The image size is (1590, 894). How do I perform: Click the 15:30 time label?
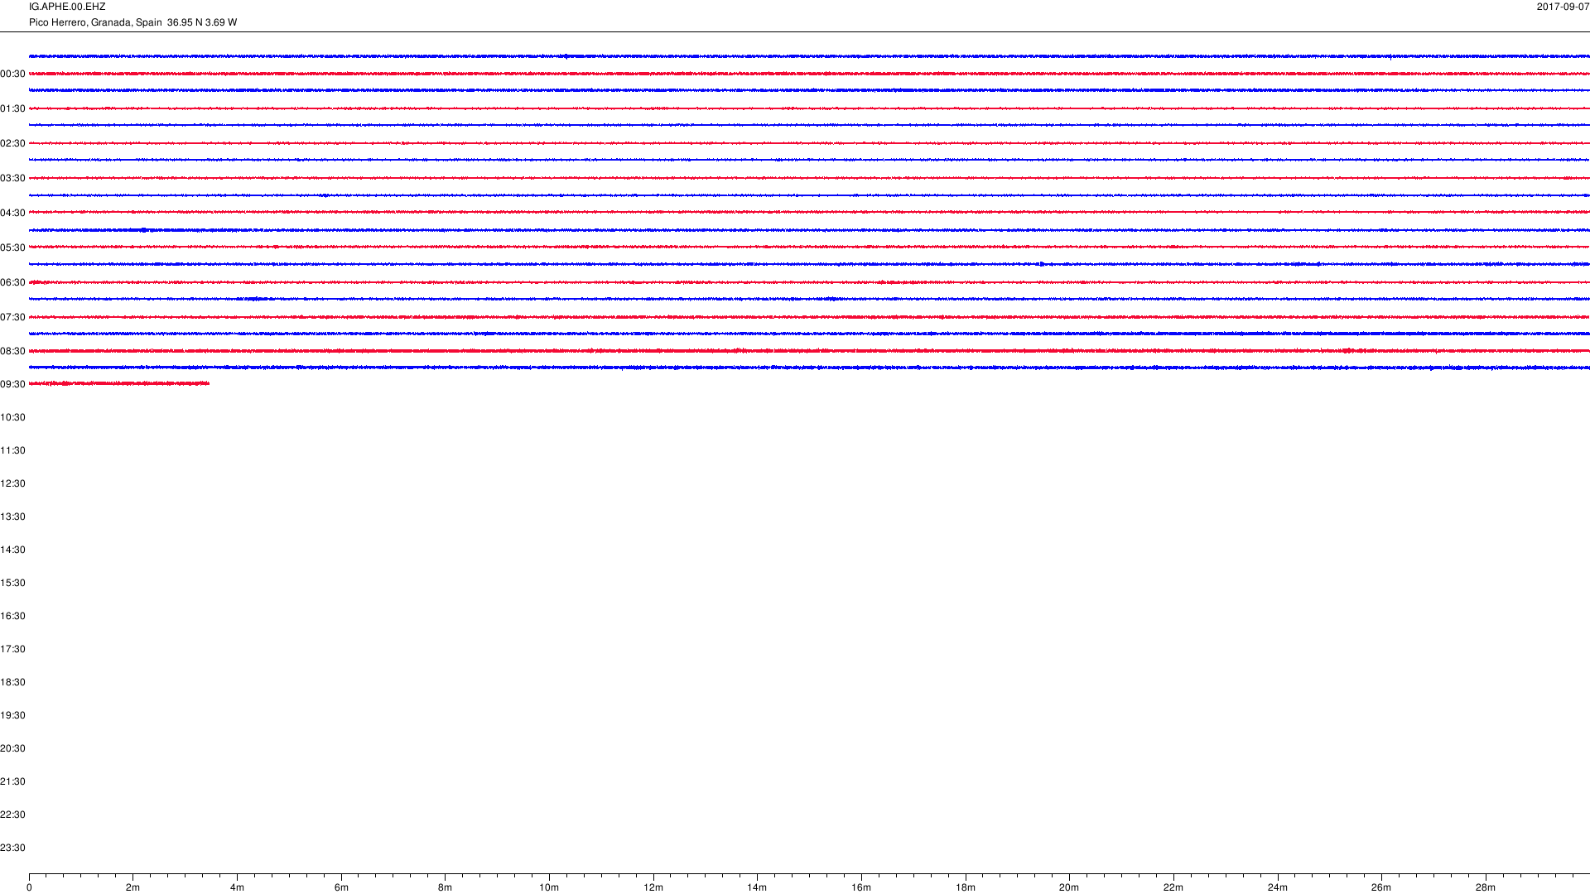pos(12,584)
